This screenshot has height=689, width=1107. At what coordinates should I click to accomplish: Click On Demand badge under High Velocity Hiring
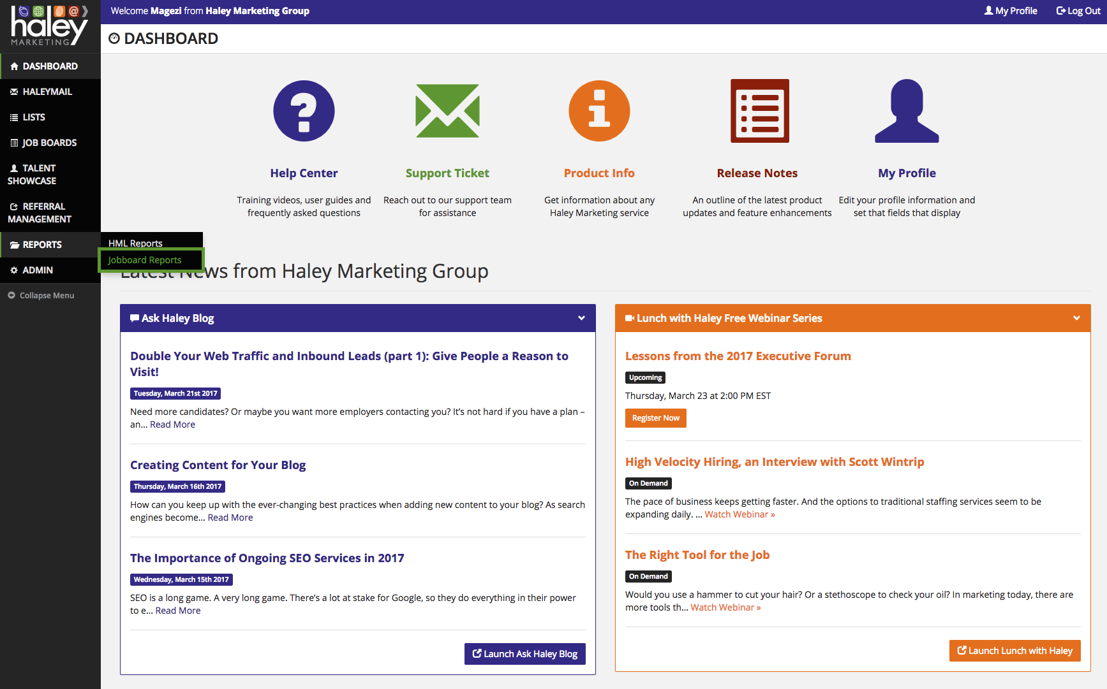click(x=648, y=483)
